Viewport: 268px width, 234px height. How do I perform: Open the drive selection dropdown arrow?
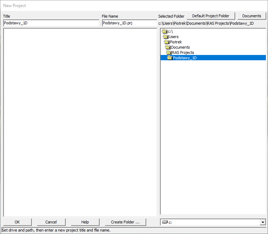(x=263, y=222)
